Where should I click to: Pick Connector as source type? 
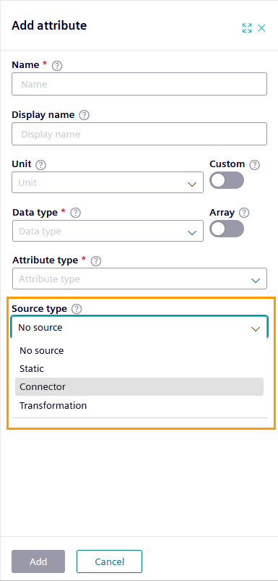[x=139, y=387]
